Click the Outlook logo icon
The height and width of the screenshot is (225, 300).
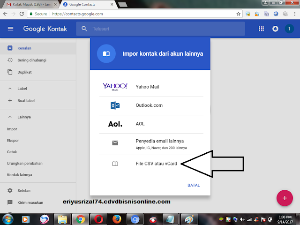115,105
